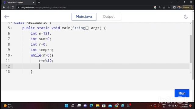
Task: Click on the code 'while(n>0){'
Action: click(x=42, y=55)
